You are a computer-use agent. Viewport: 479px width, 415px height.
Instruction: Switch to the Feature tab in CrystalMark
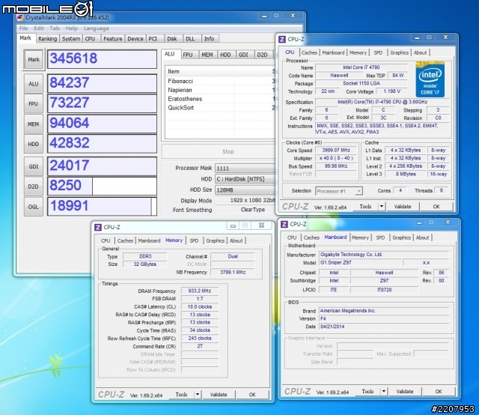pos(113,39)
